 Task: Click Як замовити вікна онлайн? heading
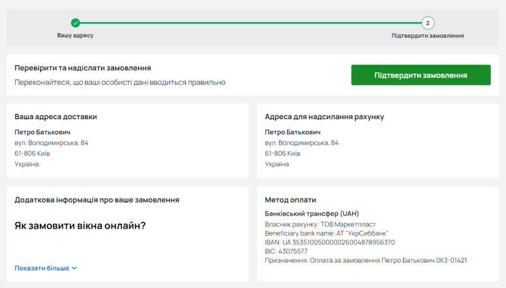[80, 225]
